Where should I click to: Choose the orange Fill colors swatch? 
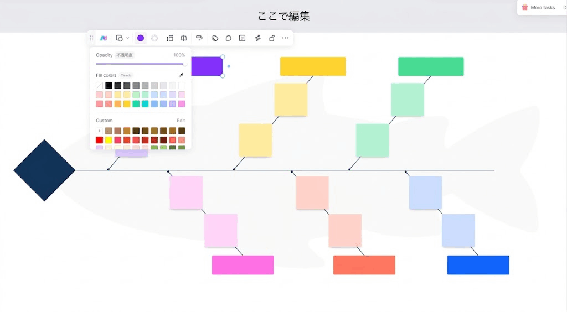tap(117, 104)
